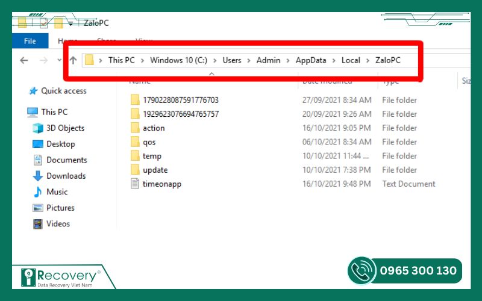Go up one folder level arrow
The image size is (482, 301).
coord(73,60)
